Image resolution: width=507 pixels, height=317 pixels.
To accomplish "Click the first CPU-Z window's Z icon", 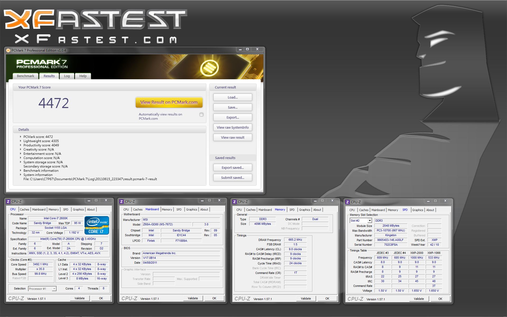I will pyautogui.click(x=8, y=202).
